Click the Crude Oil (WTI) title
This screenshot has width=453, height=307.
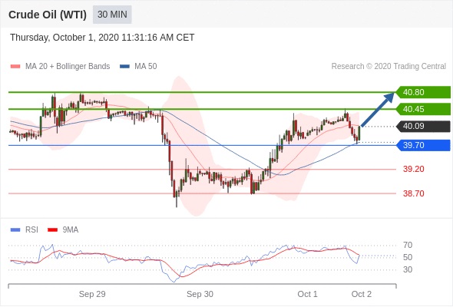tap(48, 15)
